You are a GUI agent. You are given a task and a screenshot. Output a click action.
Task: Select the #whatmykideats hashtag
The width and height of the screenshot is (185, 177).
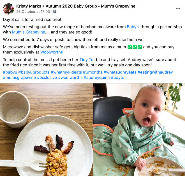click(66, 72)
